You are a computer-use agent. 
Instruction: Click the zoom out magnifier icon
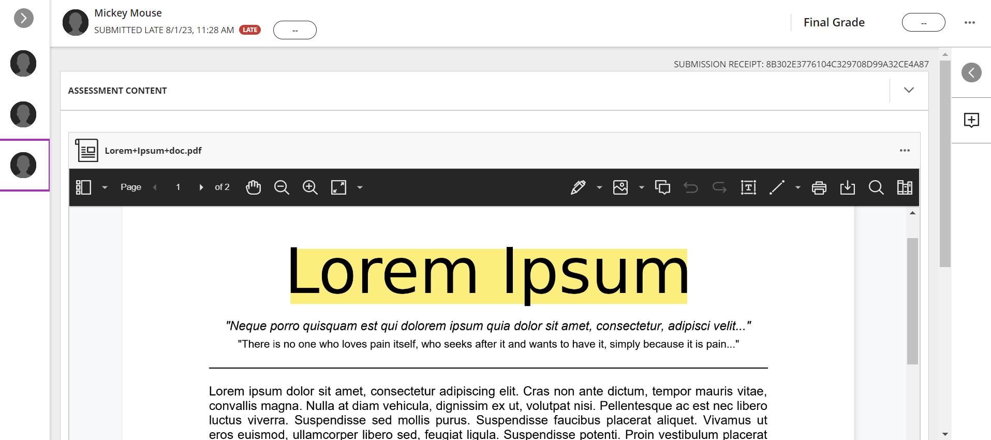pyautogui.click(x=282, y=187)
